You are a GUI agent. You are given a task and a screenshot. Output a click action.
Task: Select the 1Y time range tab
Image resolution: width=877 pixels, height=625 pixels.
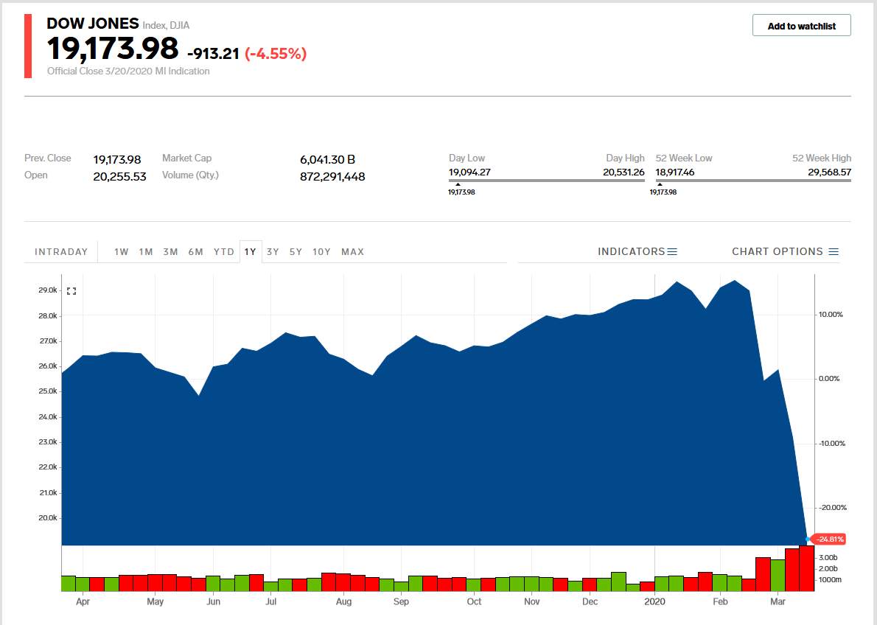tap(251, 252)
